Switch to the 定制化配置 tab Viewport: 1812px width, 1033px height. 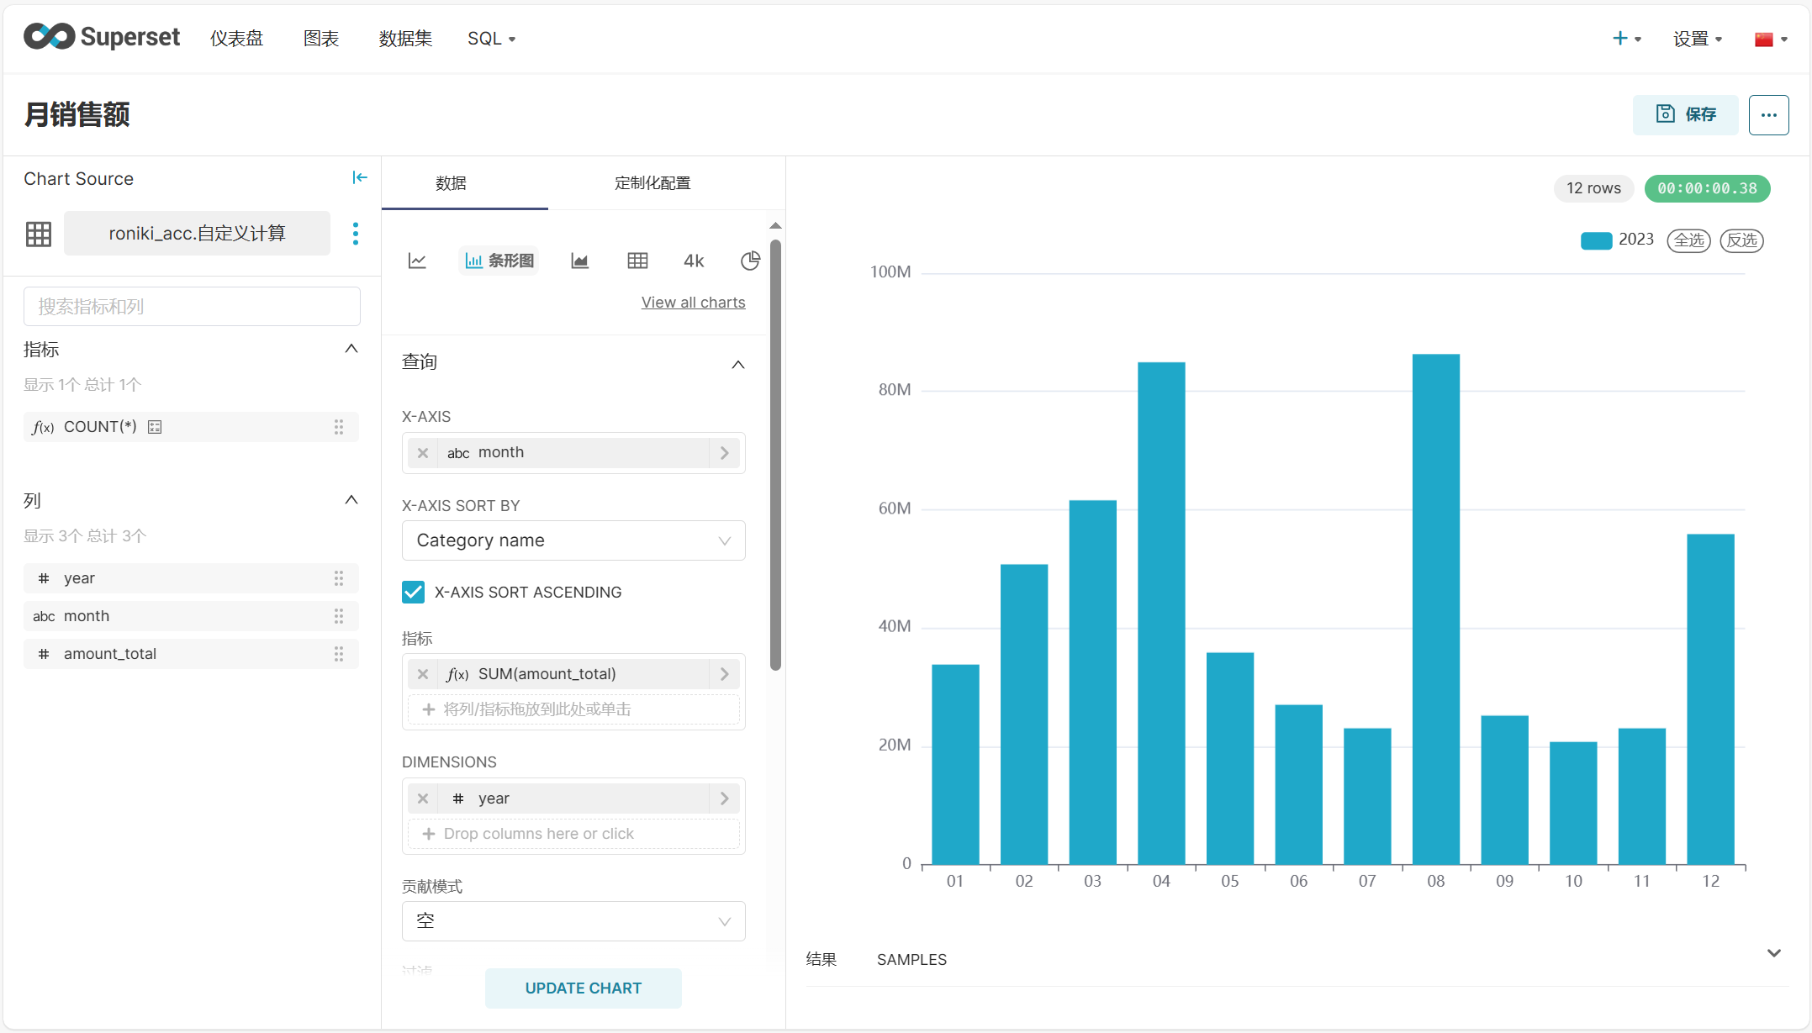point(652,182)
